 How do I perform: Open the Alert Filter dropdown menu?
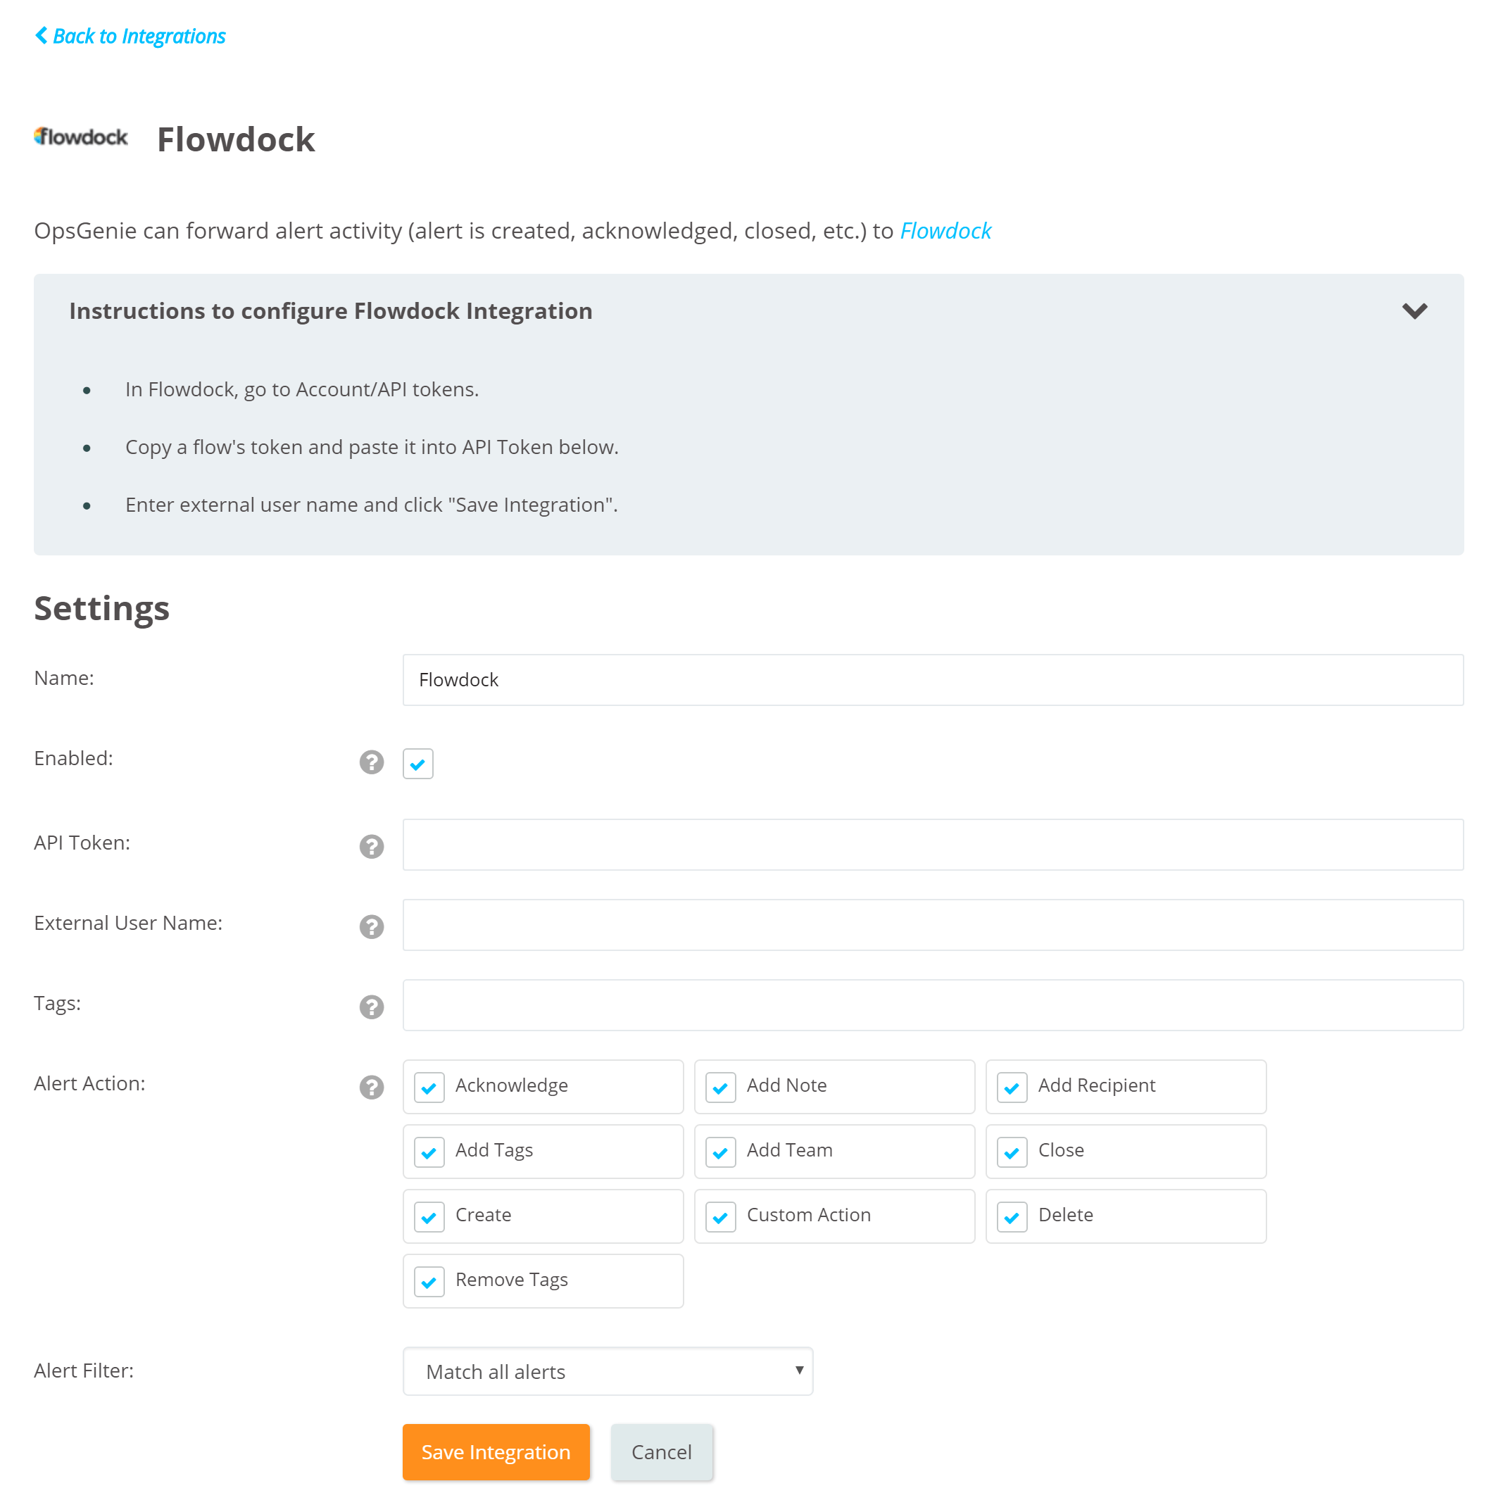[x=607, y=1371]
